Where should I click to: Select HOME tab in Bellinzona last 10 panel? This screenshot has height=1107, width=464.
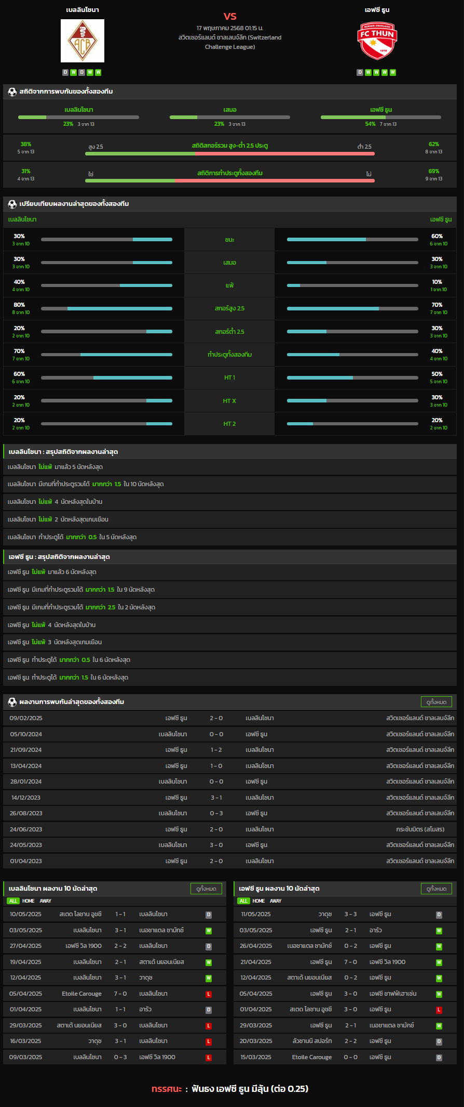(x=29, y=901)
